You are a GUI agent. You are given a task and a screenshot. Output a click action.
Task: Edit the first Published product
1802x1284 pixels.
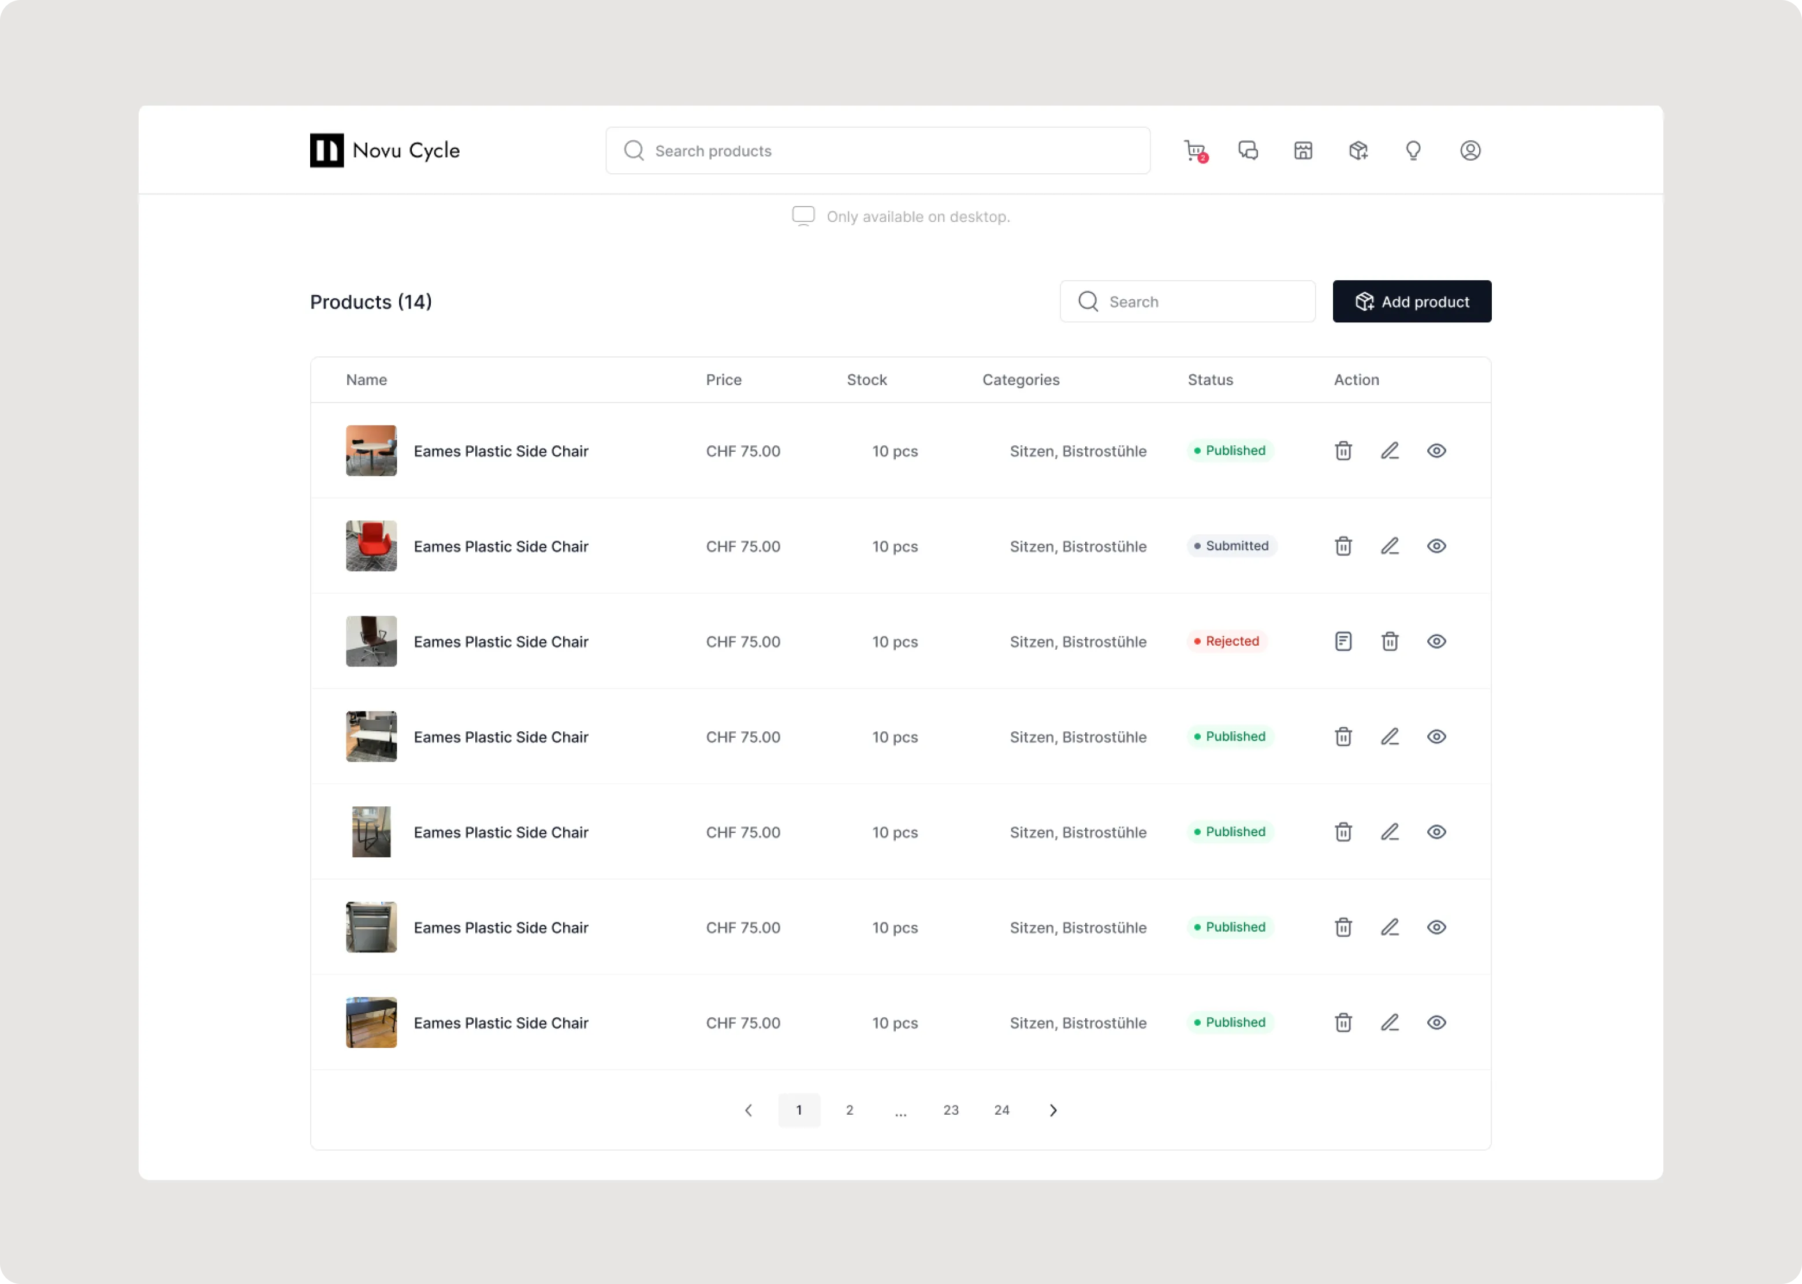click(x=1390, y=451)
